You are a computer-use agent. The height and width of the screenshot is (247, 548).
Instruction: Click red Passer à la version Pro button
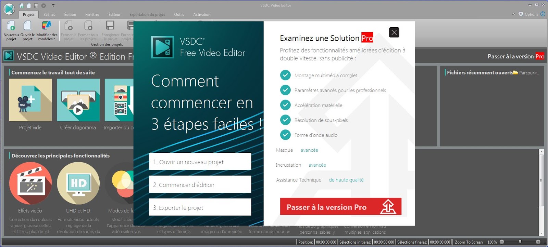pyautogui.click(x=341, y=207)
